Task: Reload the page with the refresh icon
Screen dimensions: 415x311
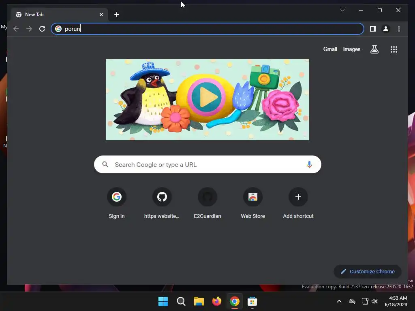Action: tap(42, 29)
